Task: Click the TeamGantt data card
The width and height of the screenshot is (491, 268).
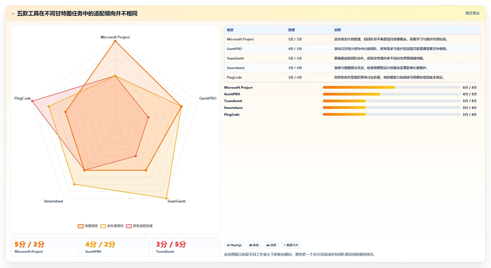Action: tap(186, 247)
